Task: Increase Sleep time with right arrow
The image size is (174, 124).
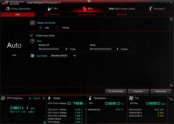Action: 118,49
